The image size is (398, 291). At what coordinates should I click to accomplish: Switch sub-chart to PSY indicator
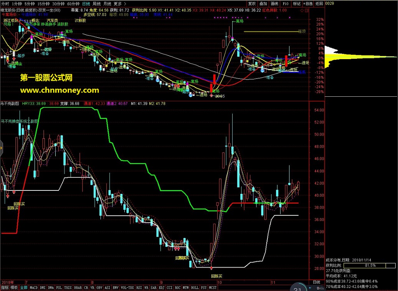pyautogui.click(x=204, y=288)
